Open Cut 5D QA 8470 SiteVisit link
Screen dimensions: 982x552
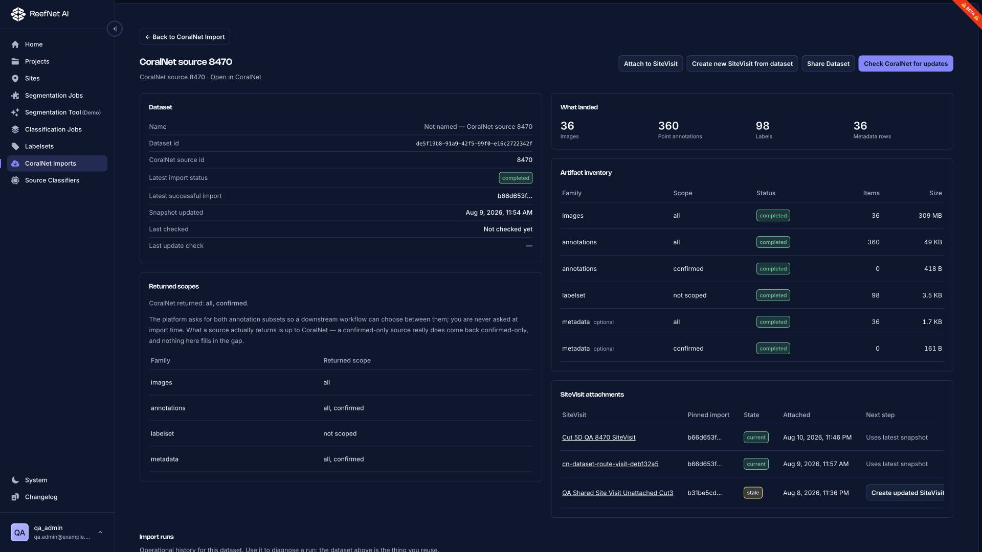598,438
